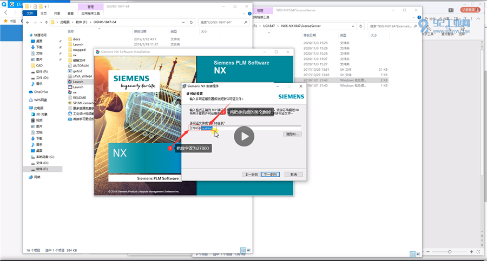Click the 访客登录 button top right
Image resolution: width=487 pixels, height=261 pixels.
tap(471, 10)
